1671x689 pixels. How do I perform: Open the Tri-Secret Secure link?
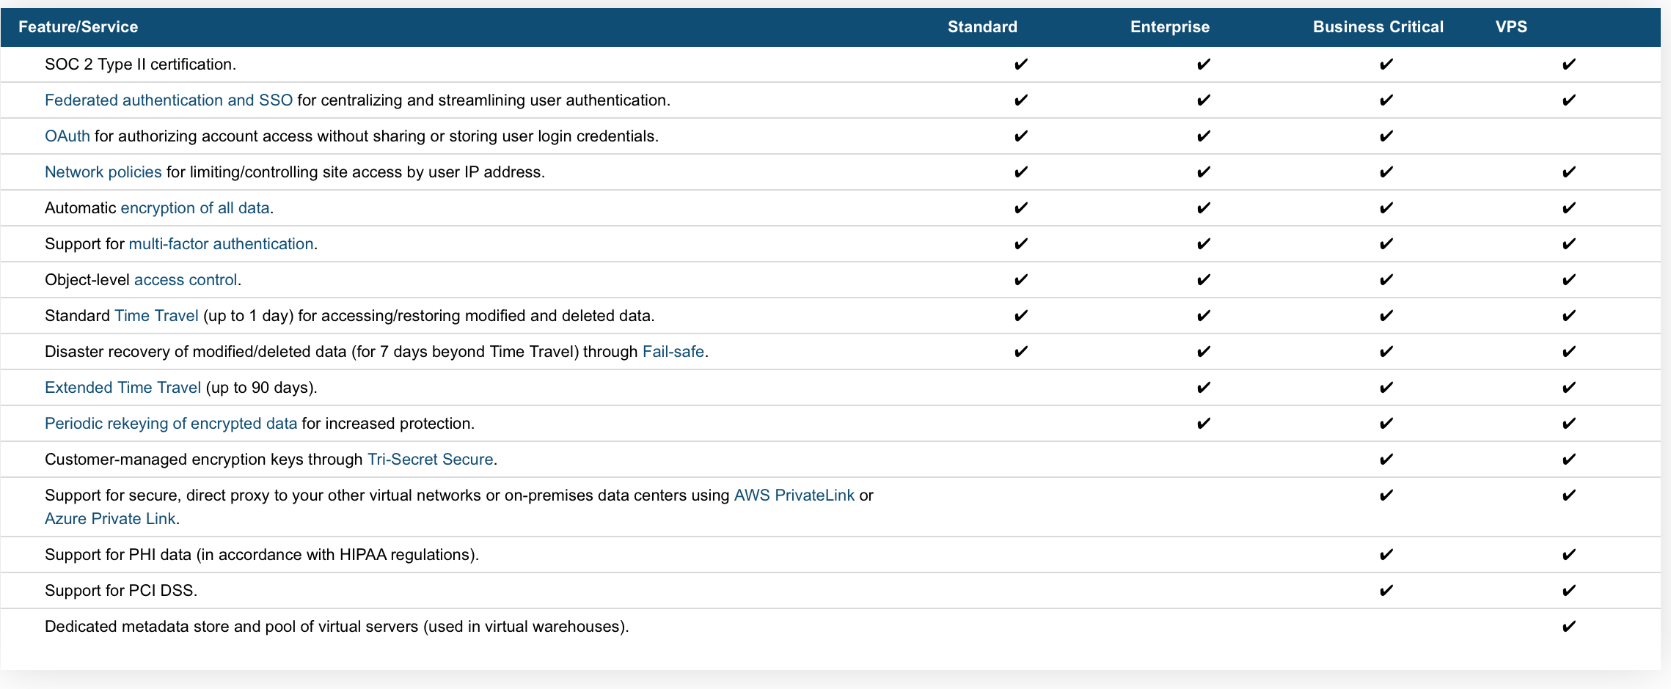430,460
